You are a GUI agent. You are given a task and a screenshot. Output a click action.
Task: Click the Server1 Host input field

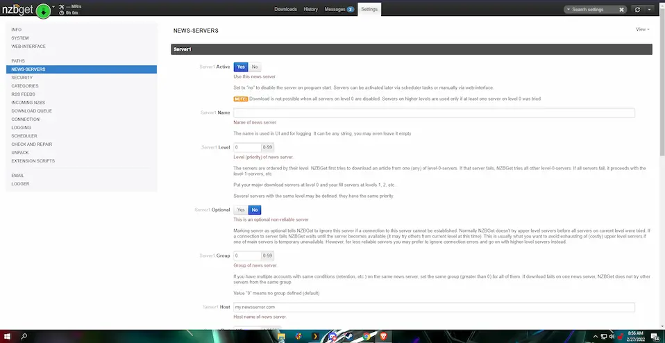(434, 307)
